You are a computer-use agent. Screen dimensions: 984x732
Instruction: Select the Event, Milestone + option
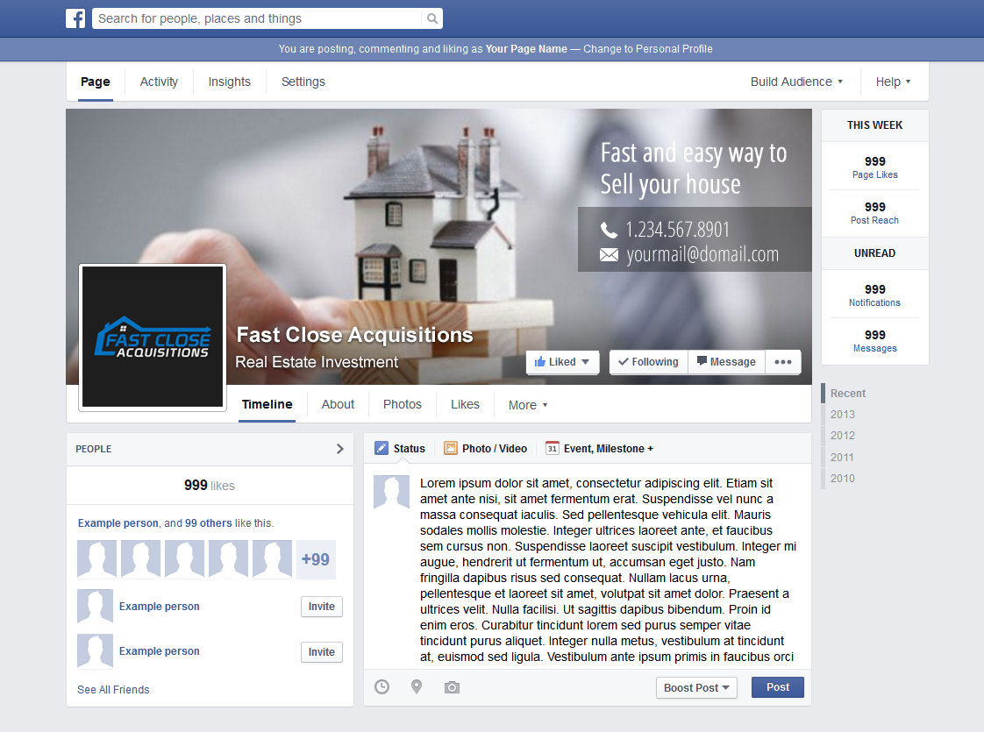(600, 448)
